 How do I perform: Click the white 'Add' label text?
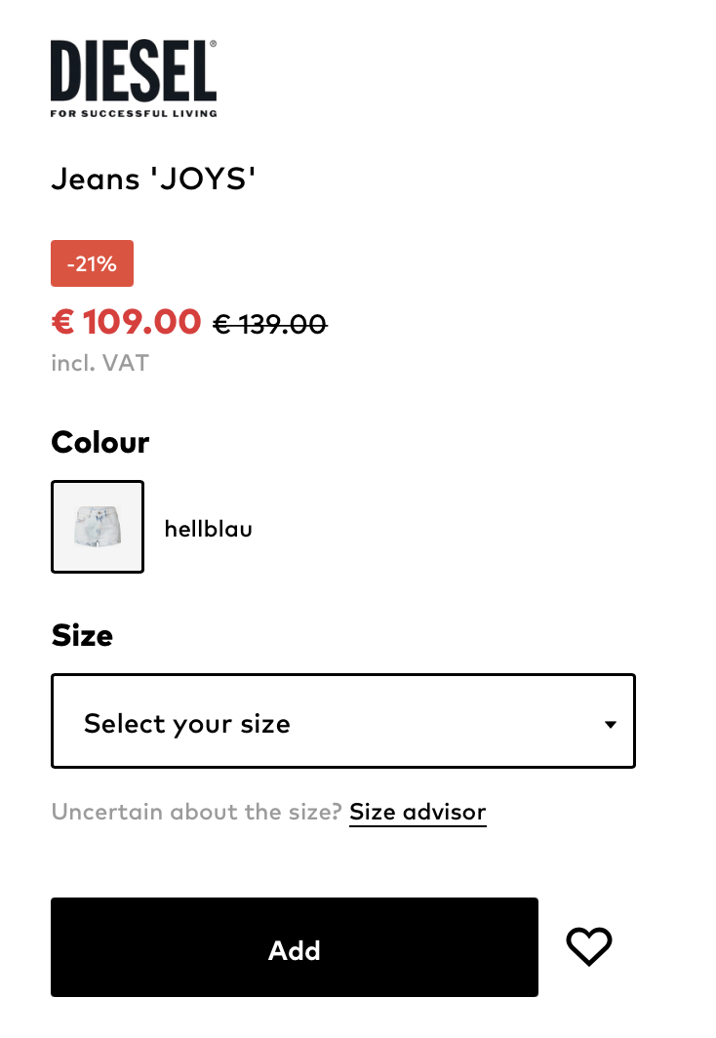pos(295,950)
